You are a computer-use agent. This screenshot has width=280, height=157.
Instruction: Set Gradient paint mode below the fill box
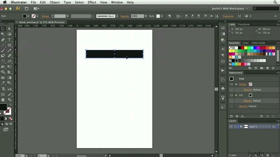[6, 119]
